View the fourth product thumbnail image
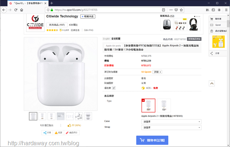 click(60, 116)
